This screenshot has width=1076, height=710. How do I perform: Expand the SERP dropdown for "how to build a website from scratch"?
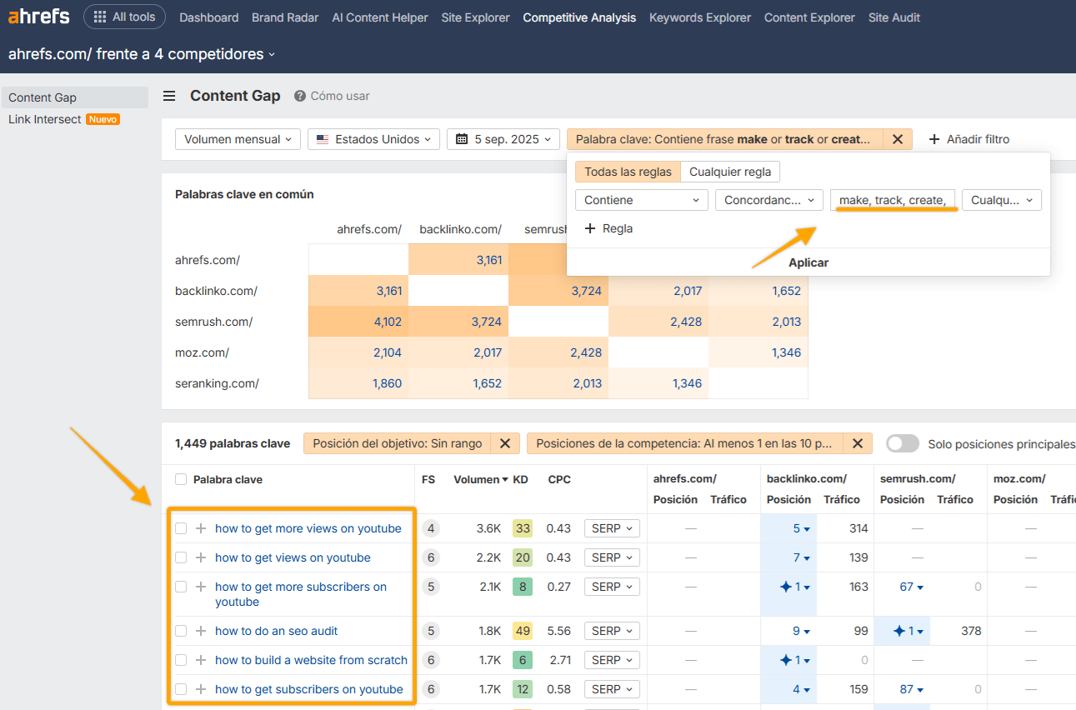(x=612, y=659)
